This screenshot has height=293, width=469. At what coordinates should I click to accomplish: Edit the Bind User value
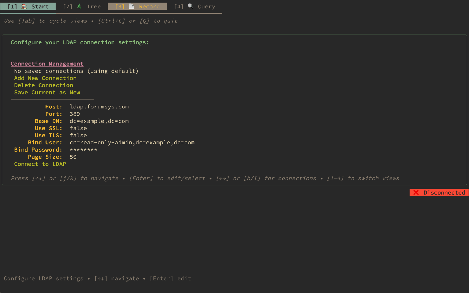pyautogui.click(x=132, y=142)
